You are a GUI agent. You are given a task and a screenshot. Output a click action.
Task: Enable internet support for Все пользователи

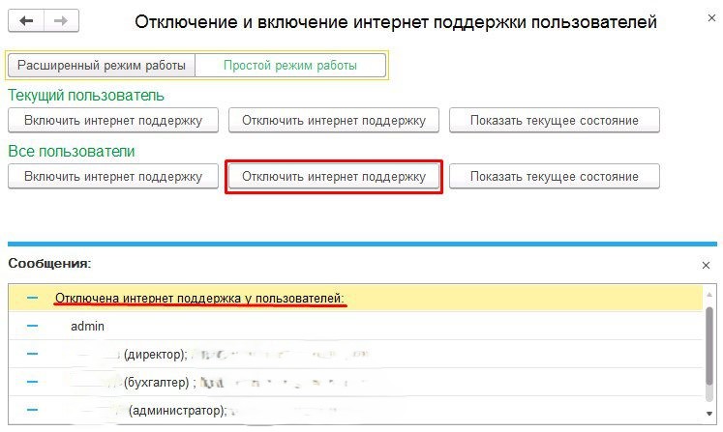click(113, 177)
